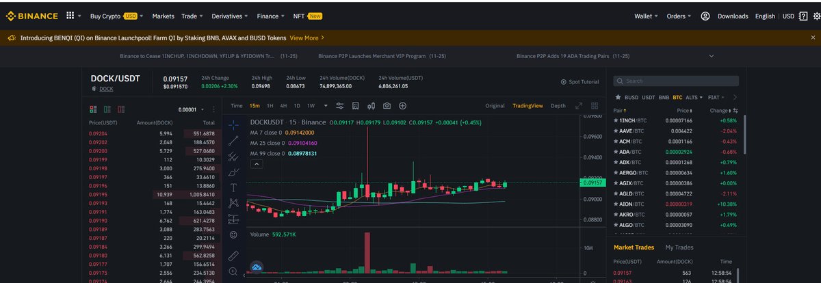The width and height of the screenshot is (821, 283).
Task: Expand the Trade dropdown menu
Action: tap(192, 16)
